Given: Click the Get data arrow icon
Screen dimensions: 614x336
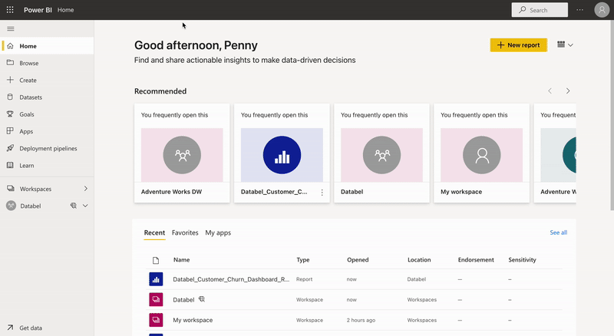Looking at the screenshot, I should [10, 328].
